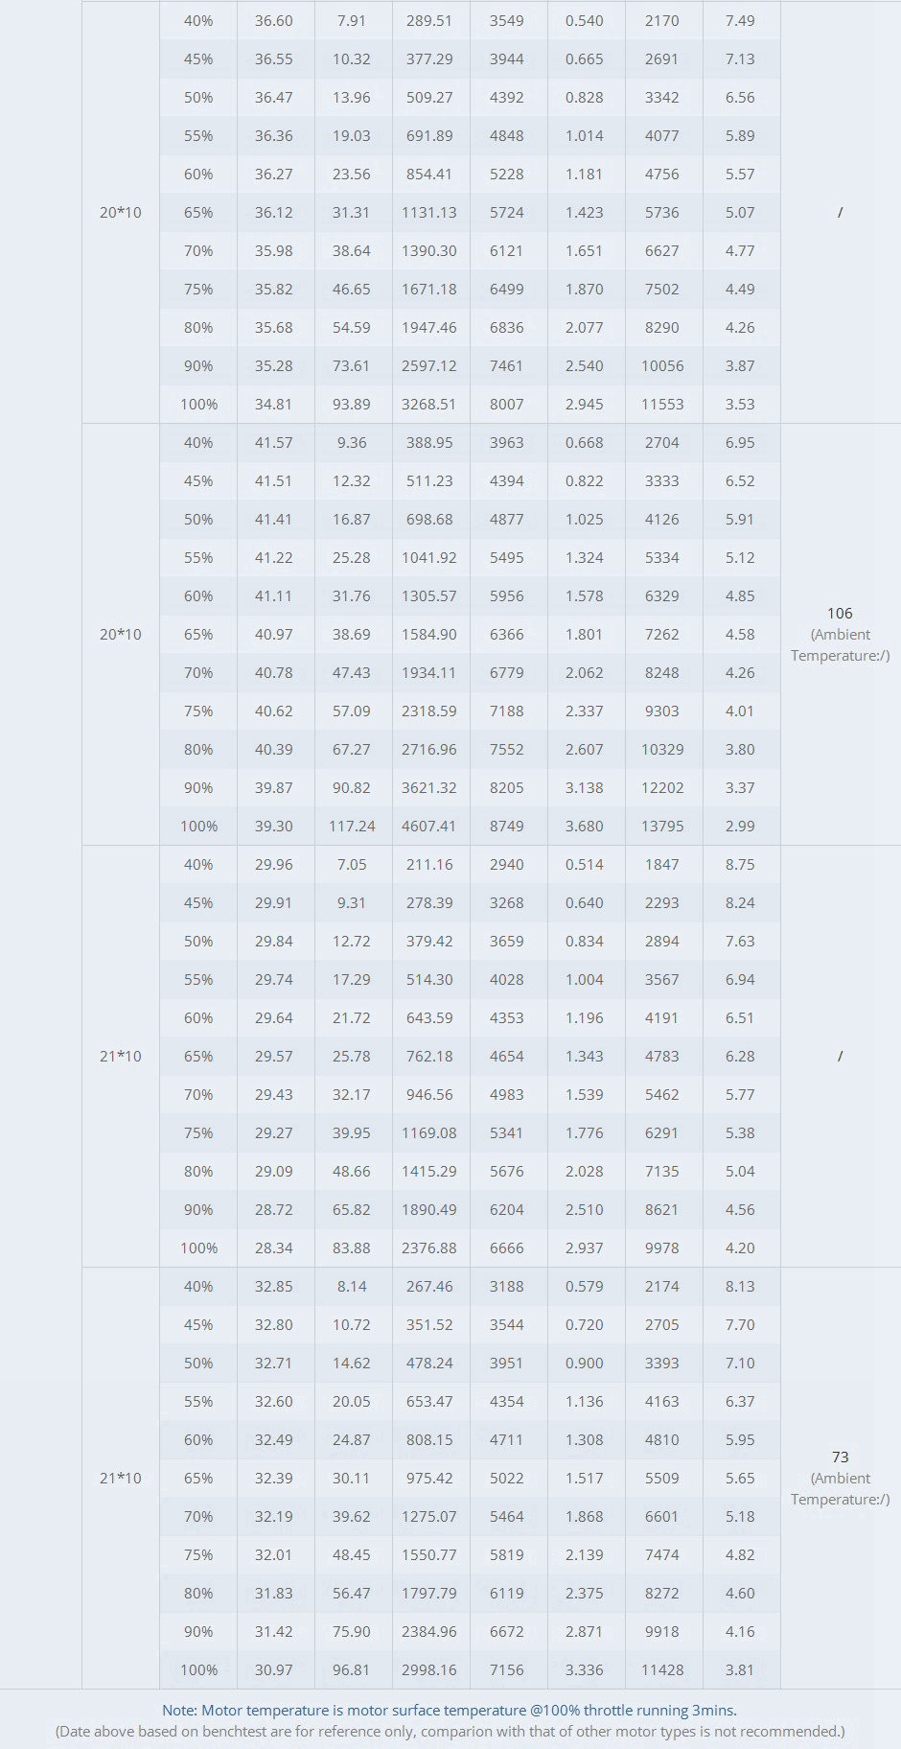Select the 2376.88 power value cell

[x=428, y=1248]
